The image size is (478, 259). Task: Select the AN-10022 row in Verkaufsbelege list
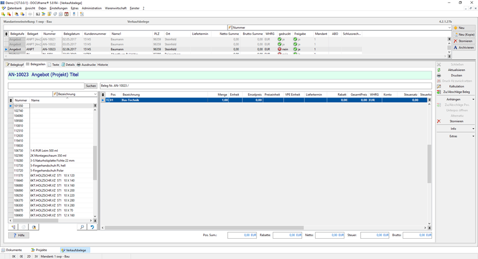click(x=183, y=44)
